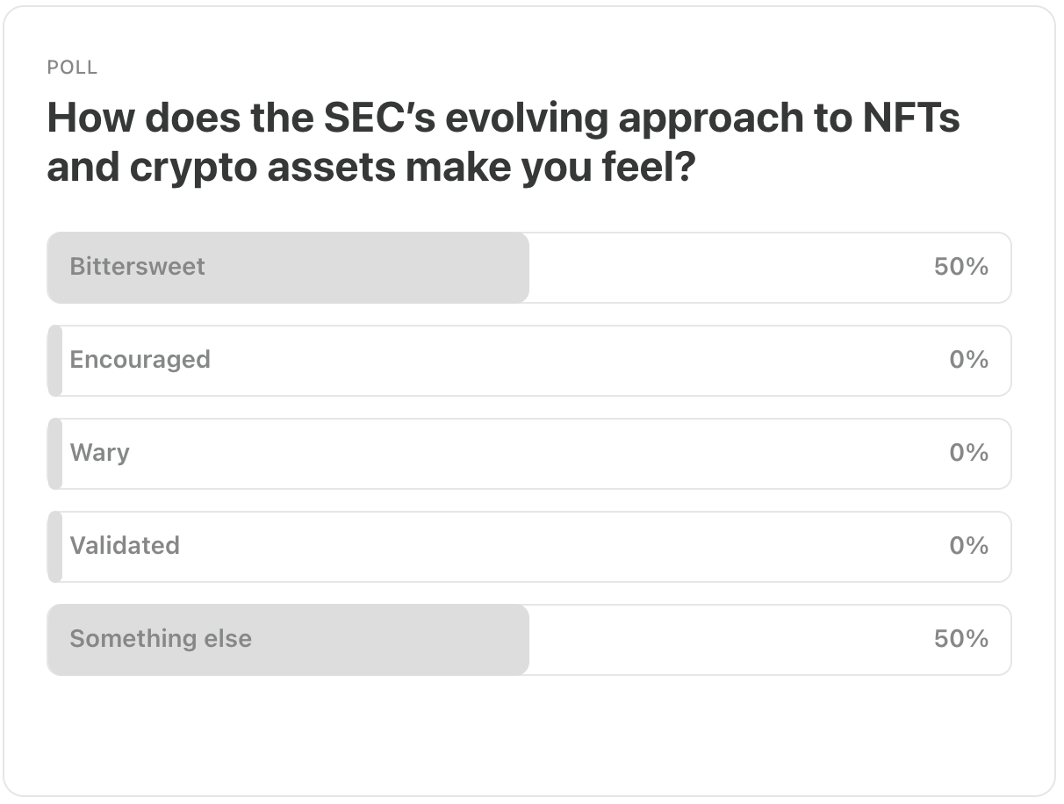Click the 0% value in Wary row
Screen dimensions: 1064x804
(969, 453)
